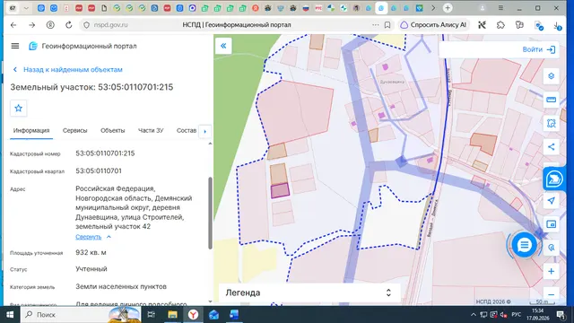The height and width of the screenshot is (323, 574).
Task: Click the cadastral quarter 53:05:0110701 value
Action: tap(99, 171)
